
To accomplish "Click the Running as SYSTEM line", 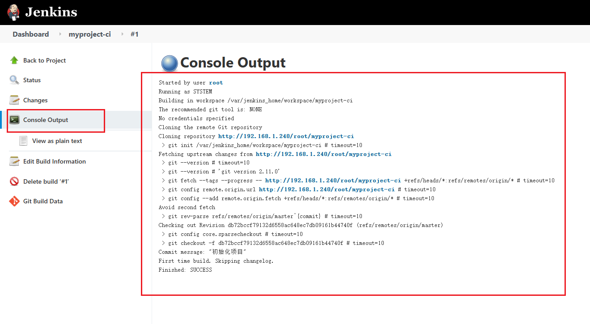I will click(185, 92).
